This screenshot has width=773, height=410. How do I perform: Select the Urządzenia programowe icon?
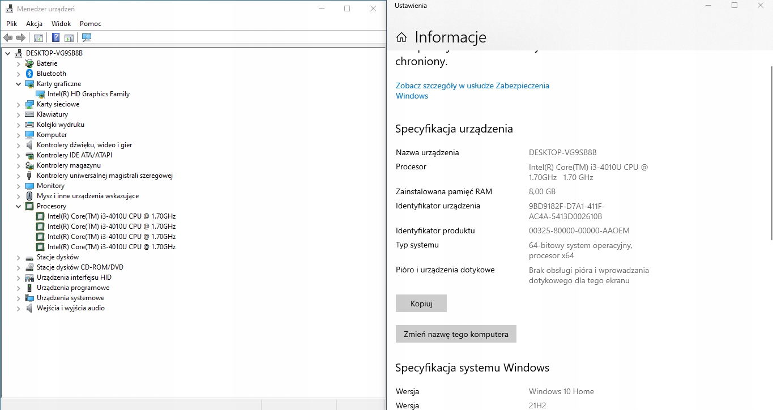coord(29,288)
